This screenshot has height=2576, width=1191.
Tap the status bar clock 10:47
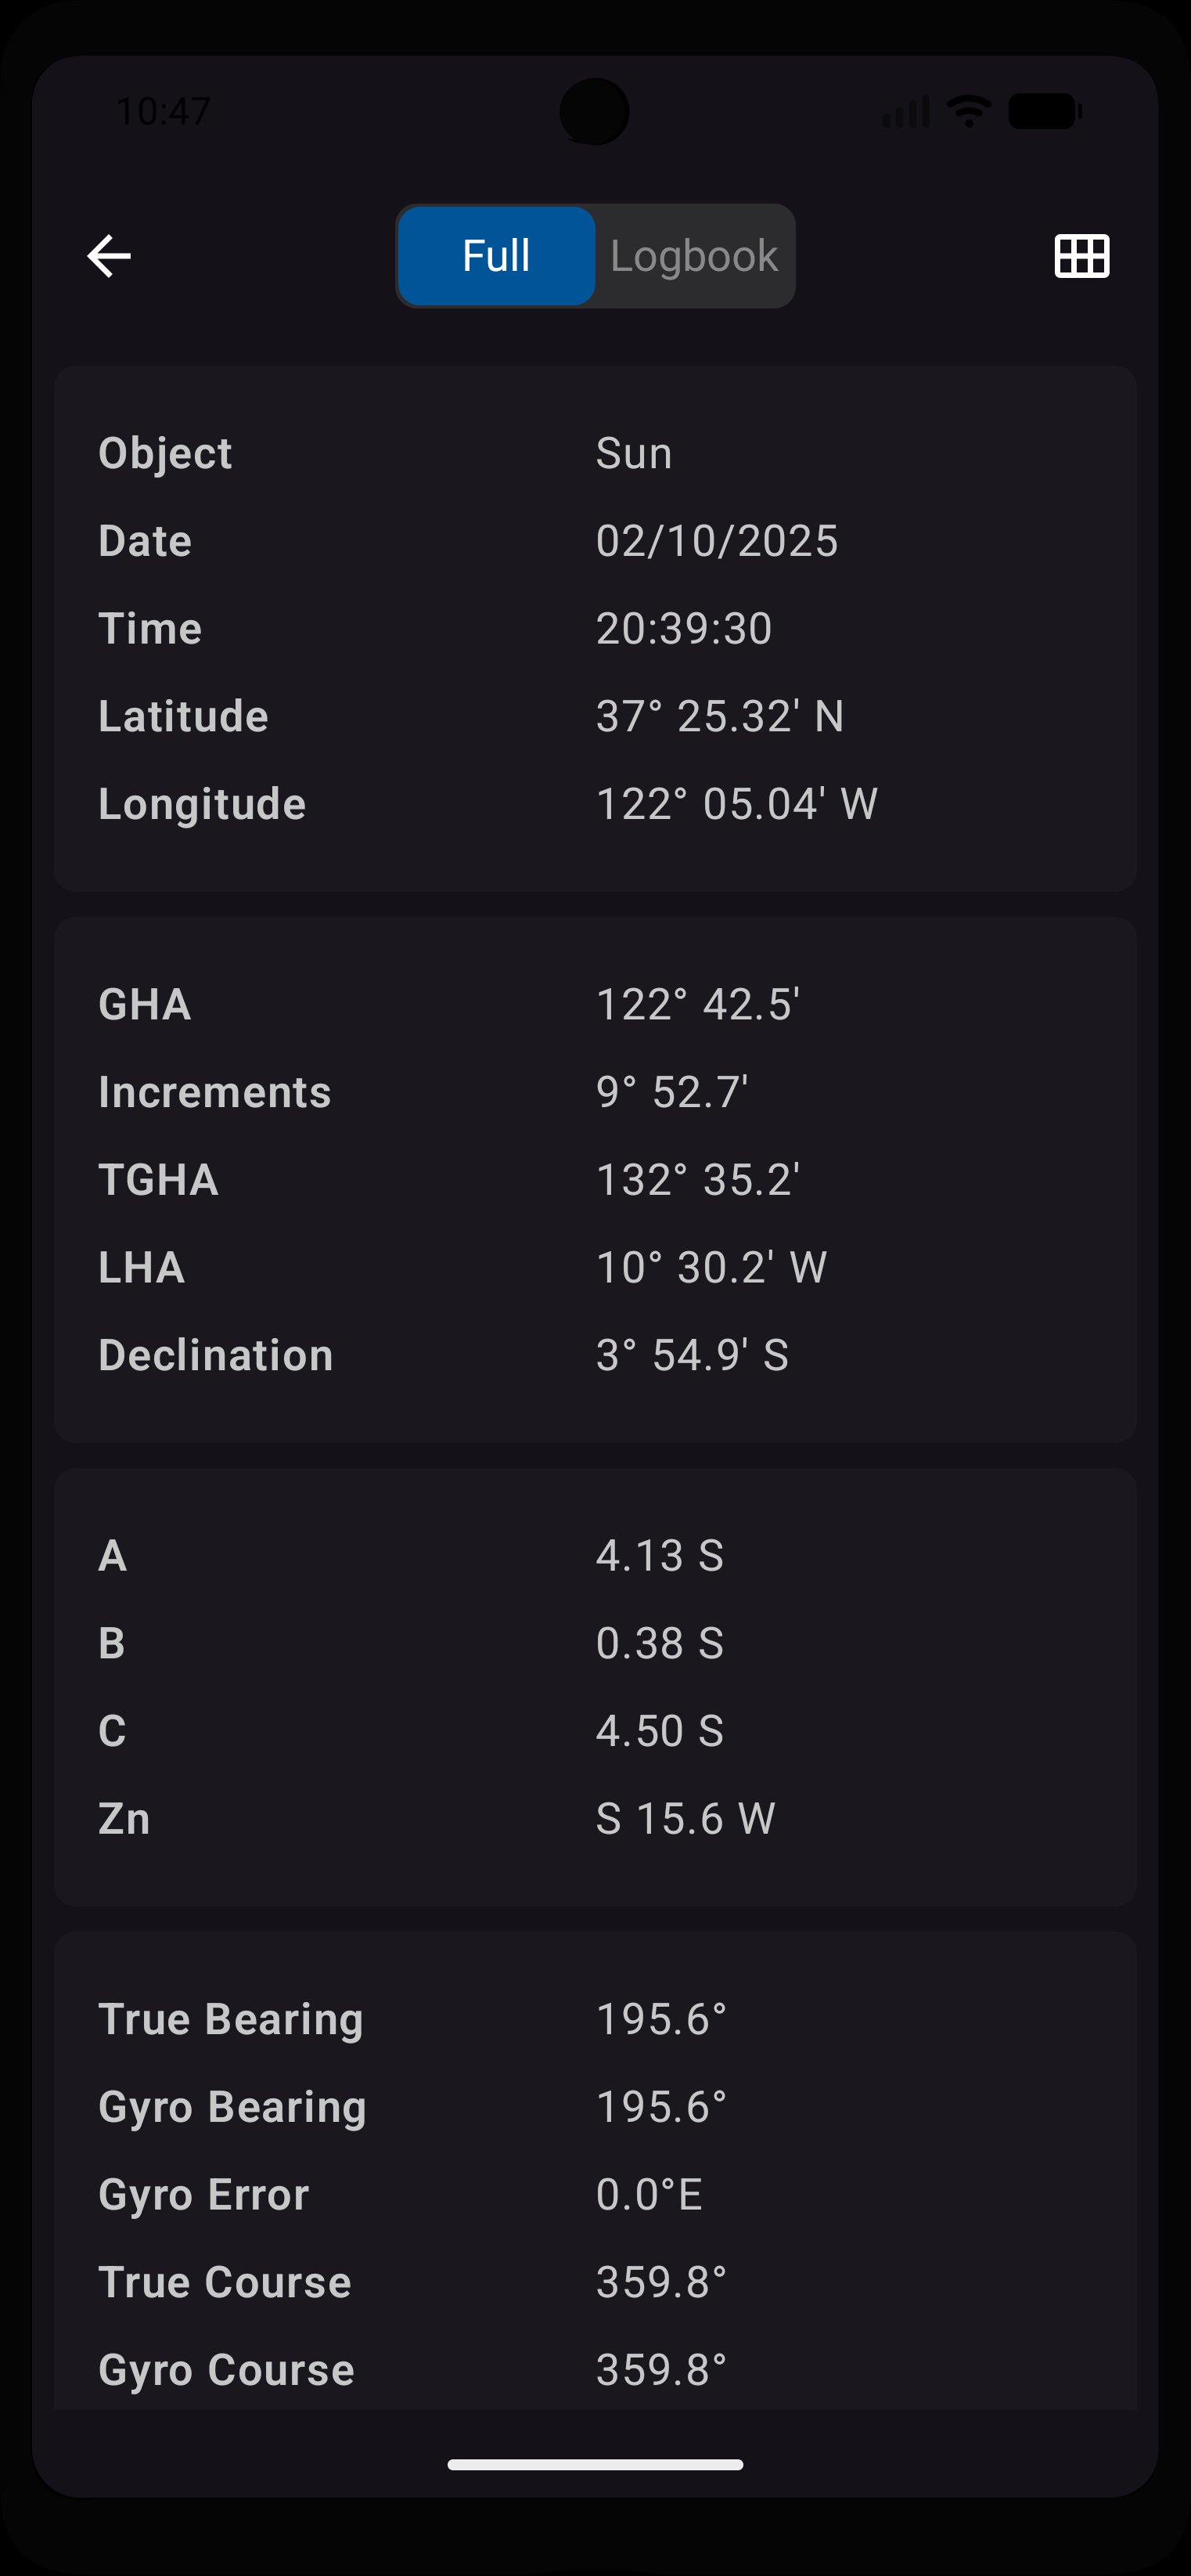tap(163, 111)
